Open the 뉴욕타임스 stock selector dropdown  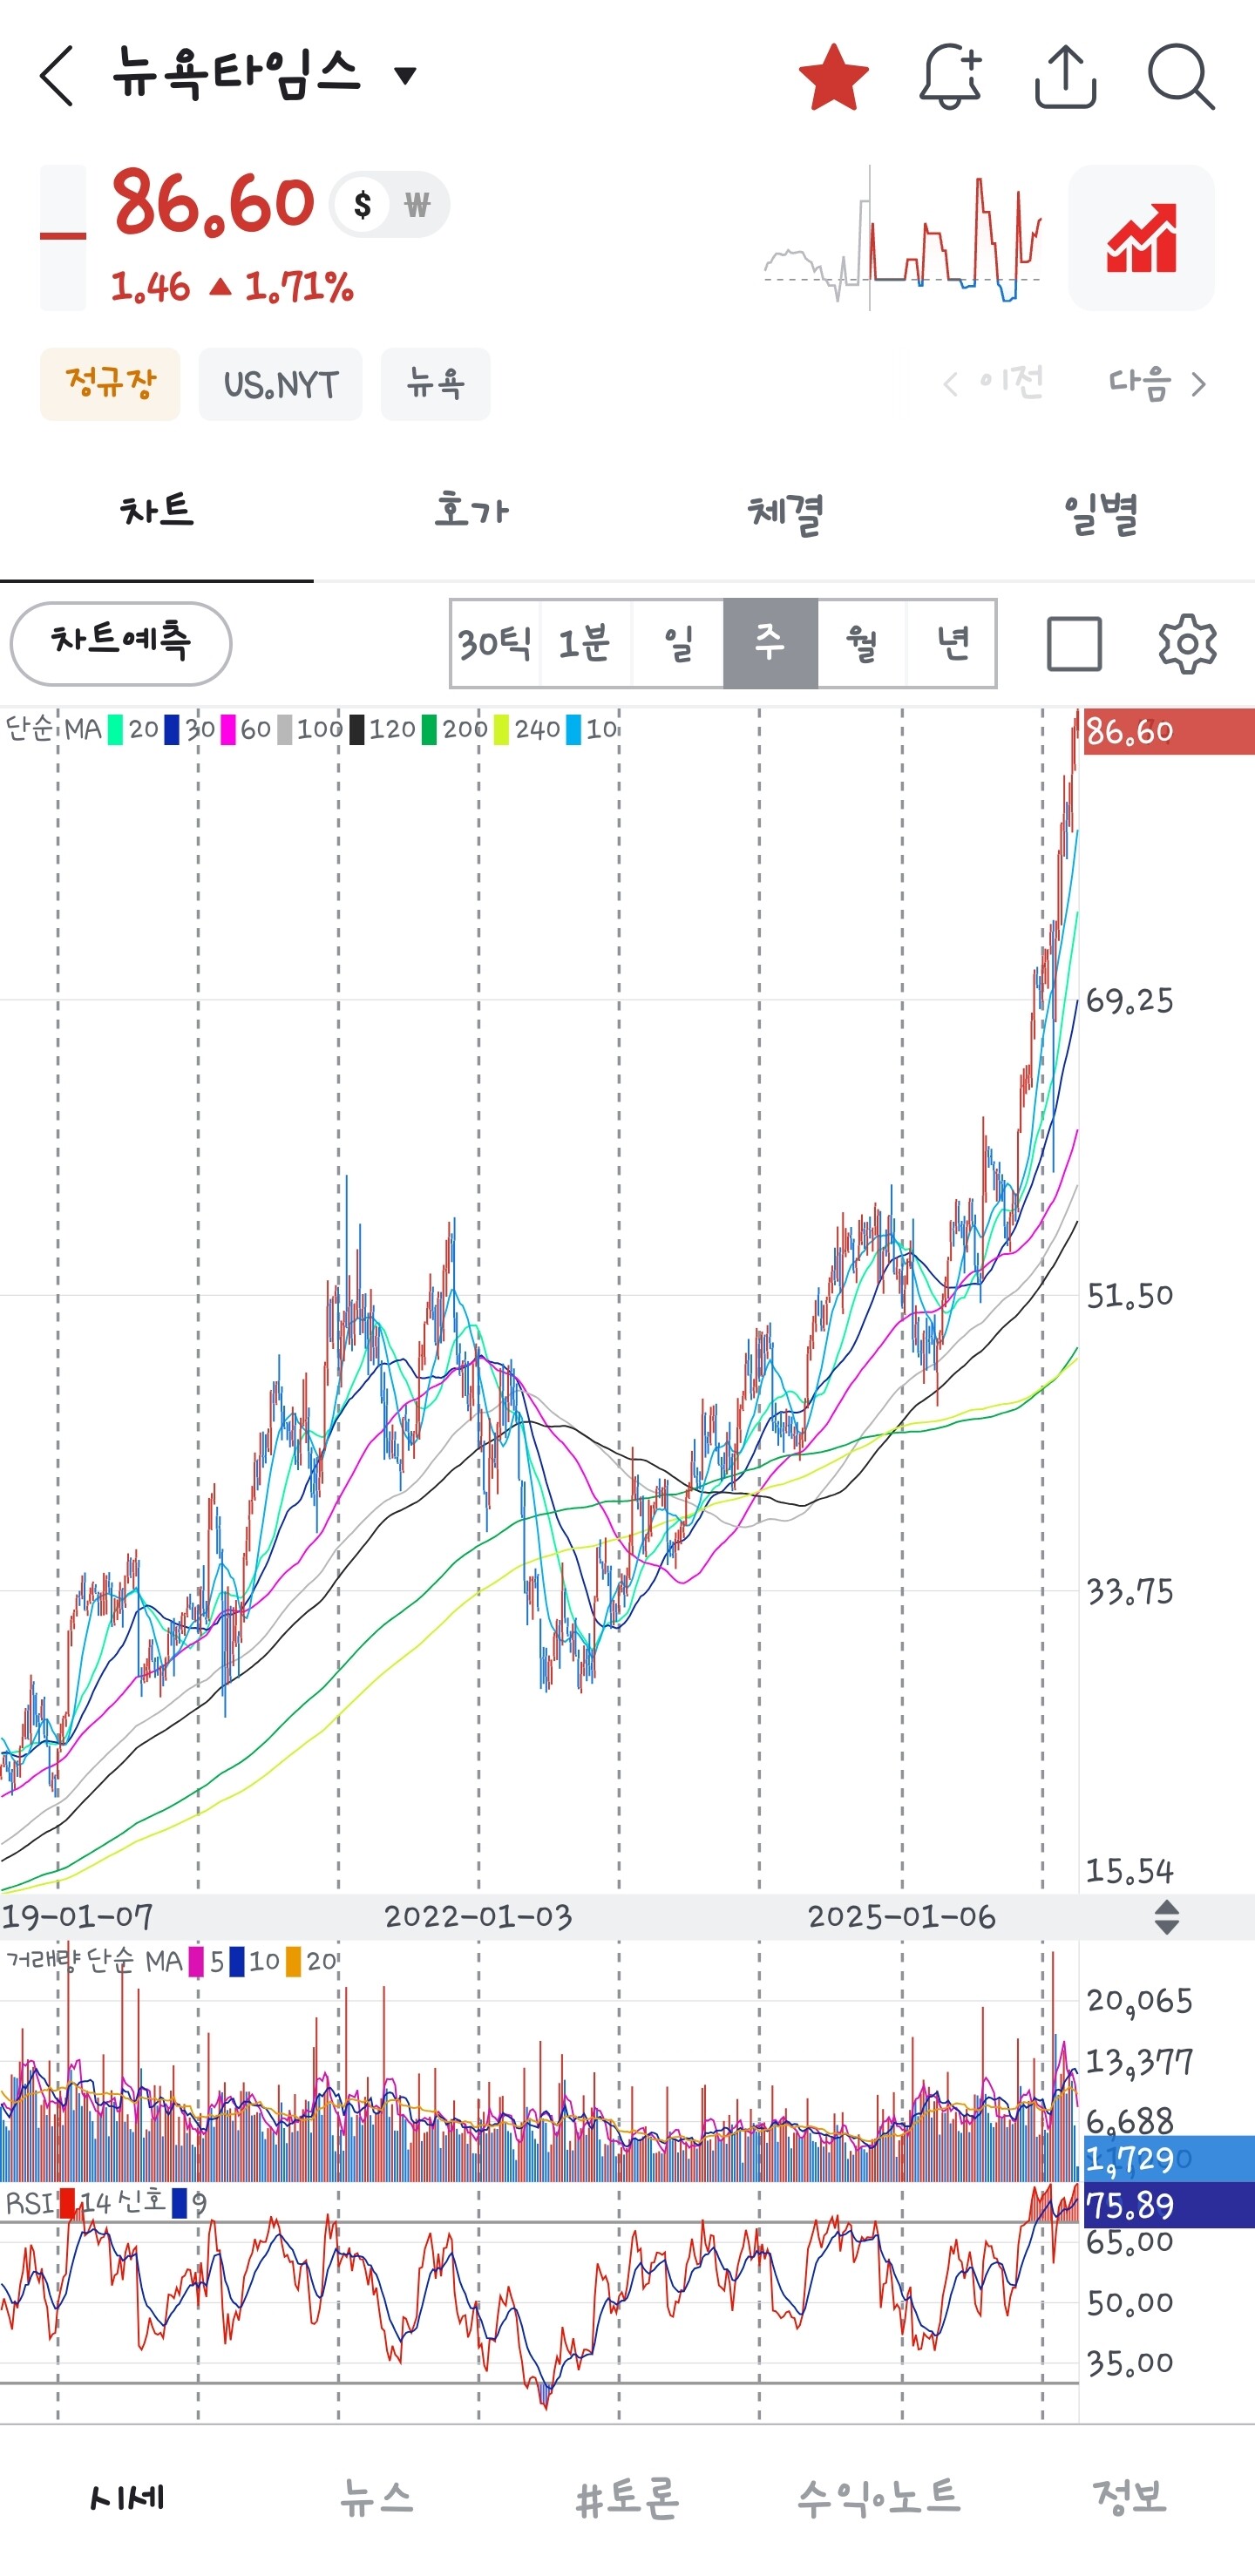[265, 74]
